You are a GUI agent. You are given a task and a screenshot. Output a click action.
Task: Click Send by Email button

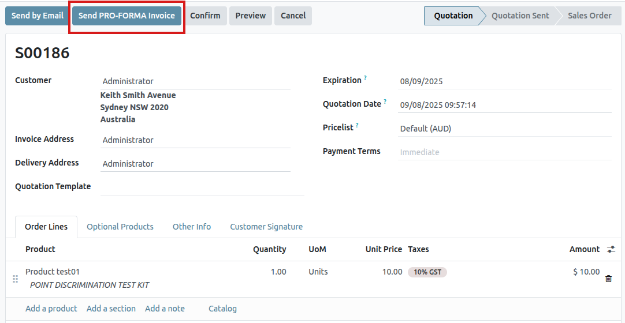[38, 16]
